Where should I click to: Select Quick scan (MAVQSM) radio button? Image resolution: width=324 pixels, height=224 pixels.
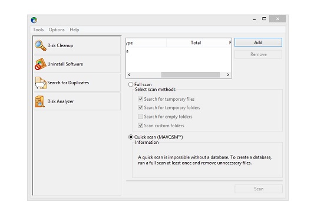coord(131,137)
